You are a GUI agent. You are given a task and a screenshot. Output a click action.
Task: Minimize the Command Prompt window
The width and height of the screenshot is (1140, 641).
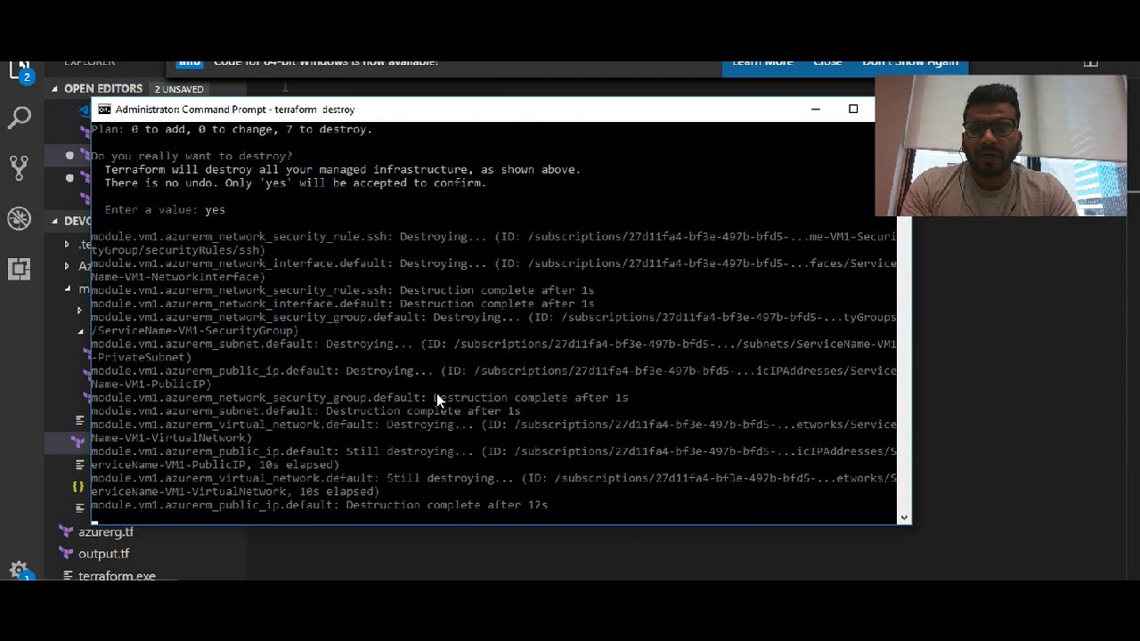pos(815,110)
